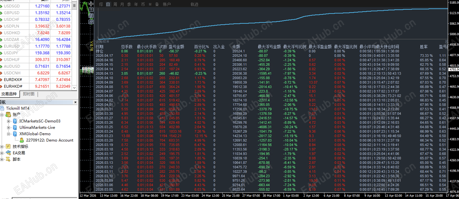Viewport: 459px width, 199px height.
Task: Click the 余额 balance column header
Action: (x=236, y=47)
